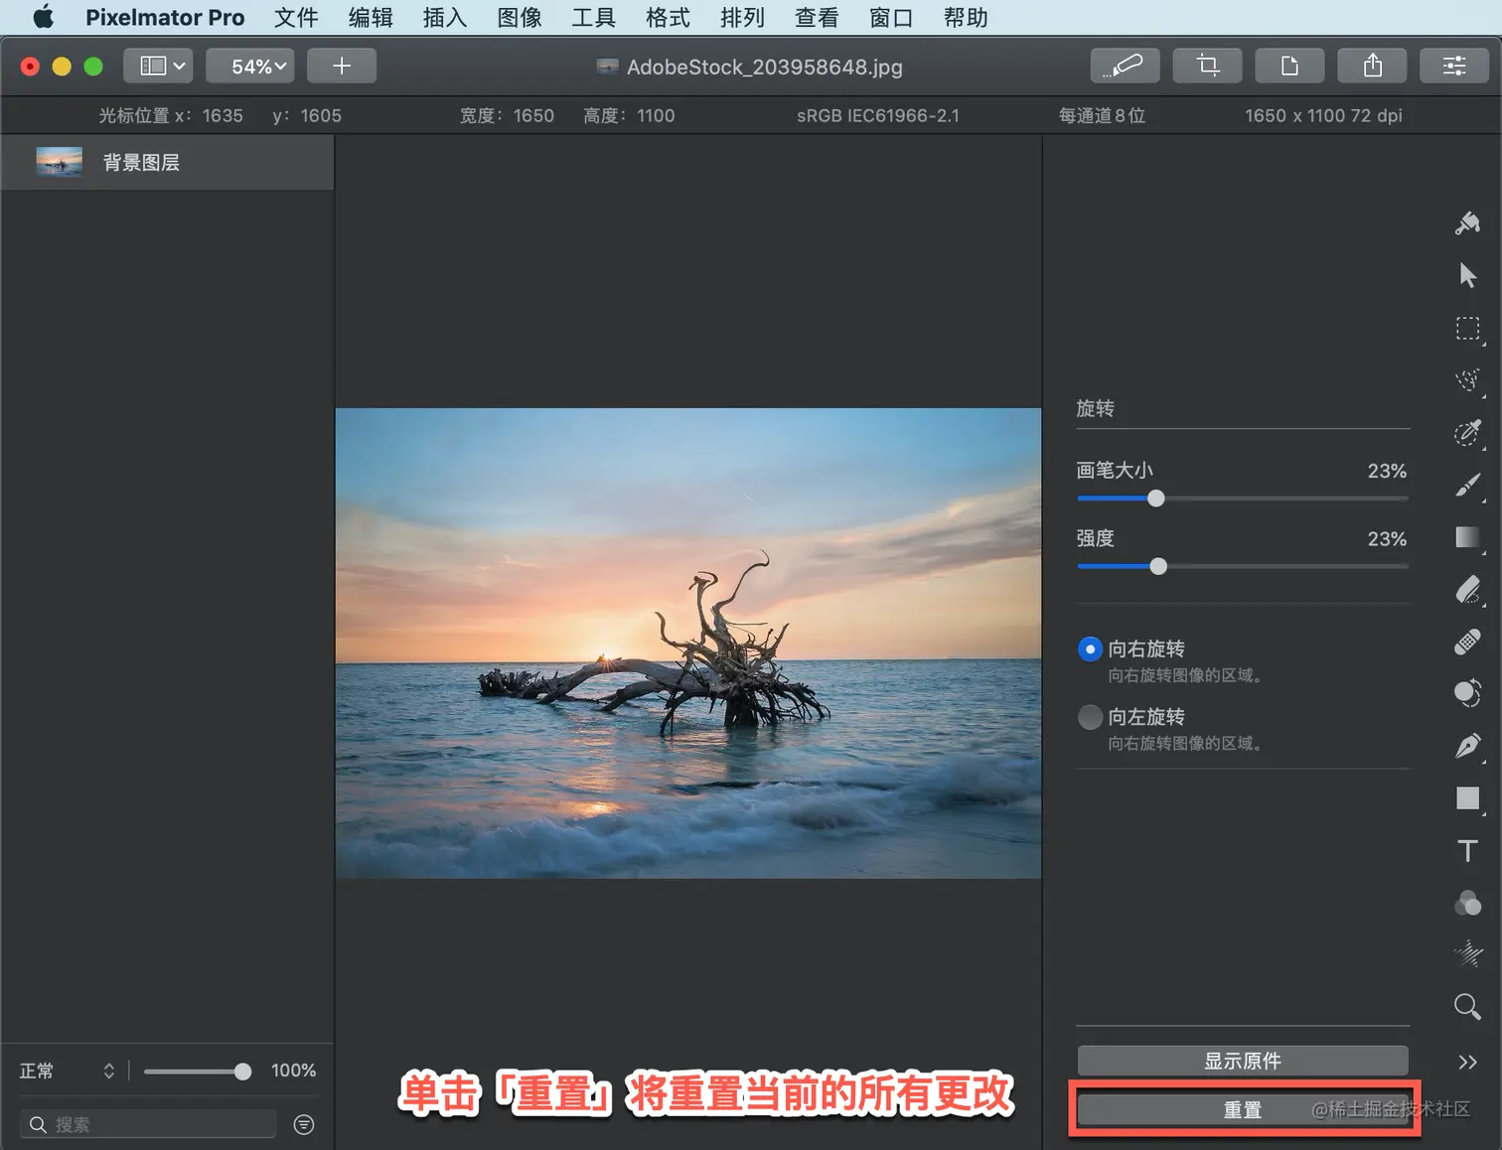
Task: Pick the free selection lasso tool
Action: 1467,380
